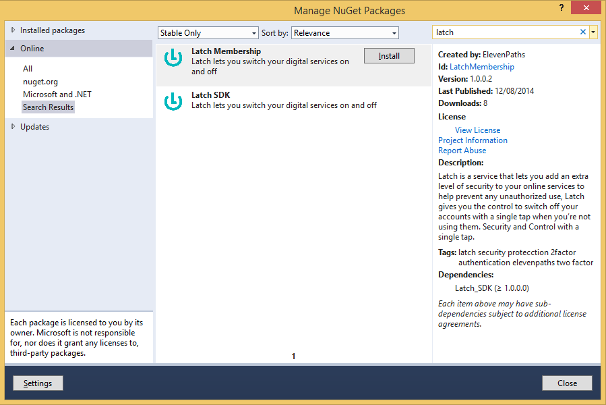Viewport: 606px width, 405px height.
Task: Open the LatchMembership Id link
Action: pos(481,67)
